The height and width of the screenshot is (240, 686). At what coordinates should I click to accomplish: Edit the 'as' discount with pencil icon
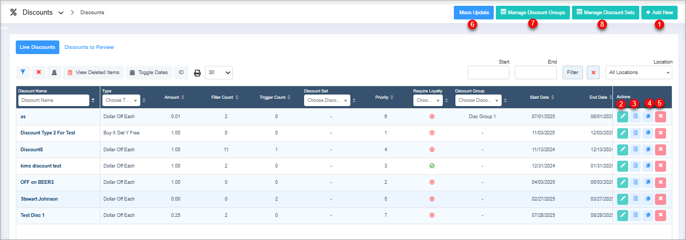pos(622,117)
